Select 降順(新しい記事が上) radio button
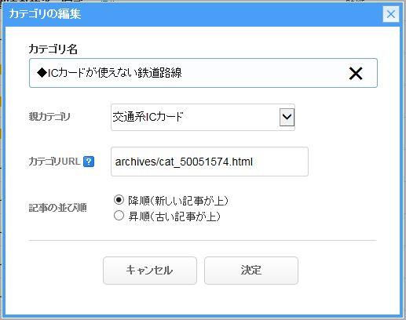 coord(119,200)
